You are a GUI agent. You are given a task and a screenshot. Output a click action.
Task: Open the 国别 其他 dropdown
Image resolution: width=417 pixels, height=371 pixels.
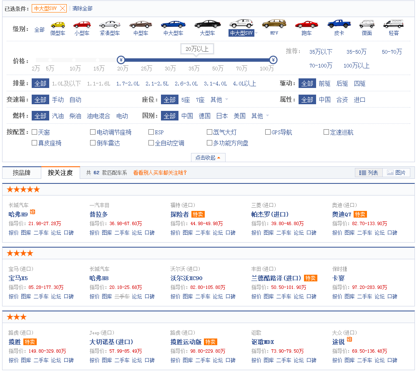[260, 116]
